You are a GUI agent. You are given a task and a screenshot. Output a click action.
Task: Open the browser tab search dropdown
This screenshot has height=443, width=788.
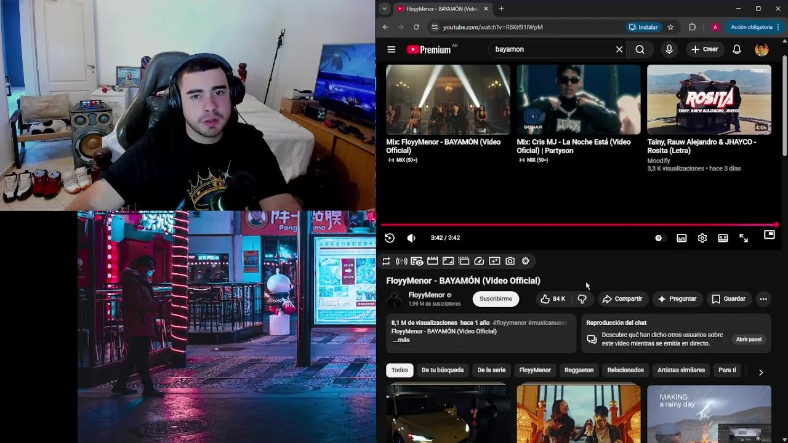384,9
